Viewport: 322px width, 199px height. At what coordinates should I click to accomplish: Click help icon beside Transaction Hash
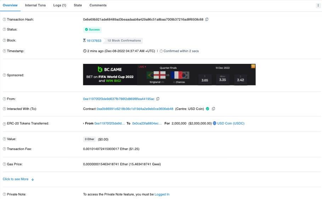tap(4, 19)
